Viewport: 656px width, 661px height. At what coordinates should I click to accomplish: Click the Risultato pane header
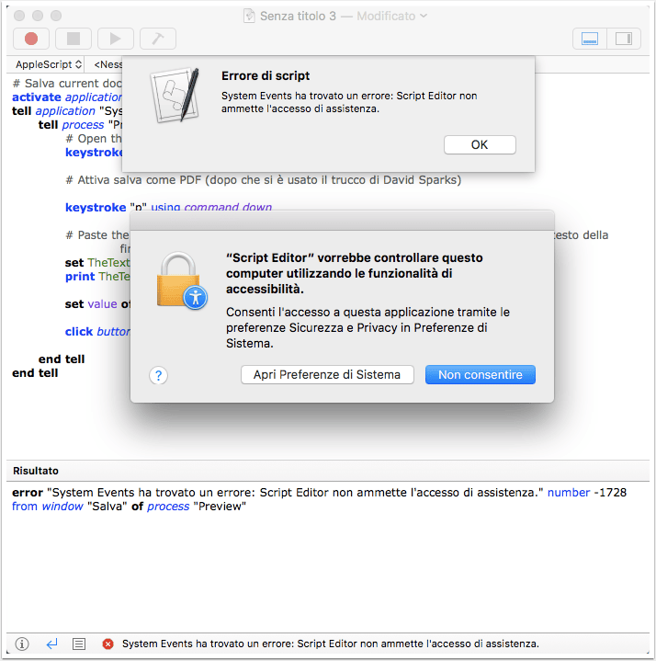tap(328, 471)
